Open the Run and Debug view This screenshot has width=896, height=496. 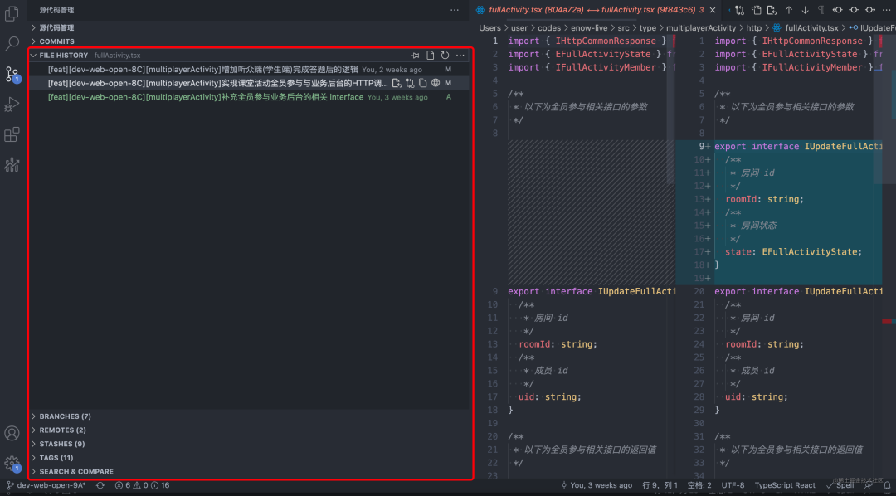tap(12, 105)
